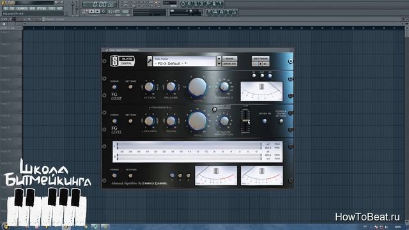Viewport: 409px width, 230px height.
Task: Click the large FG Level GAIN knob
Action: click(x=197, y=121)
